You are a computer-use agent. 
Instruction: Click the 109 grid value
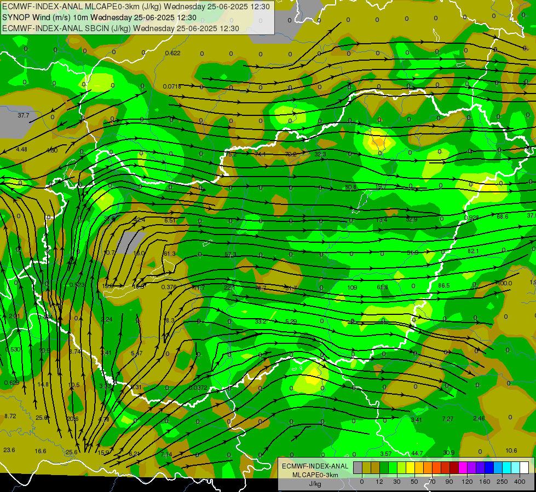point(352,288)
